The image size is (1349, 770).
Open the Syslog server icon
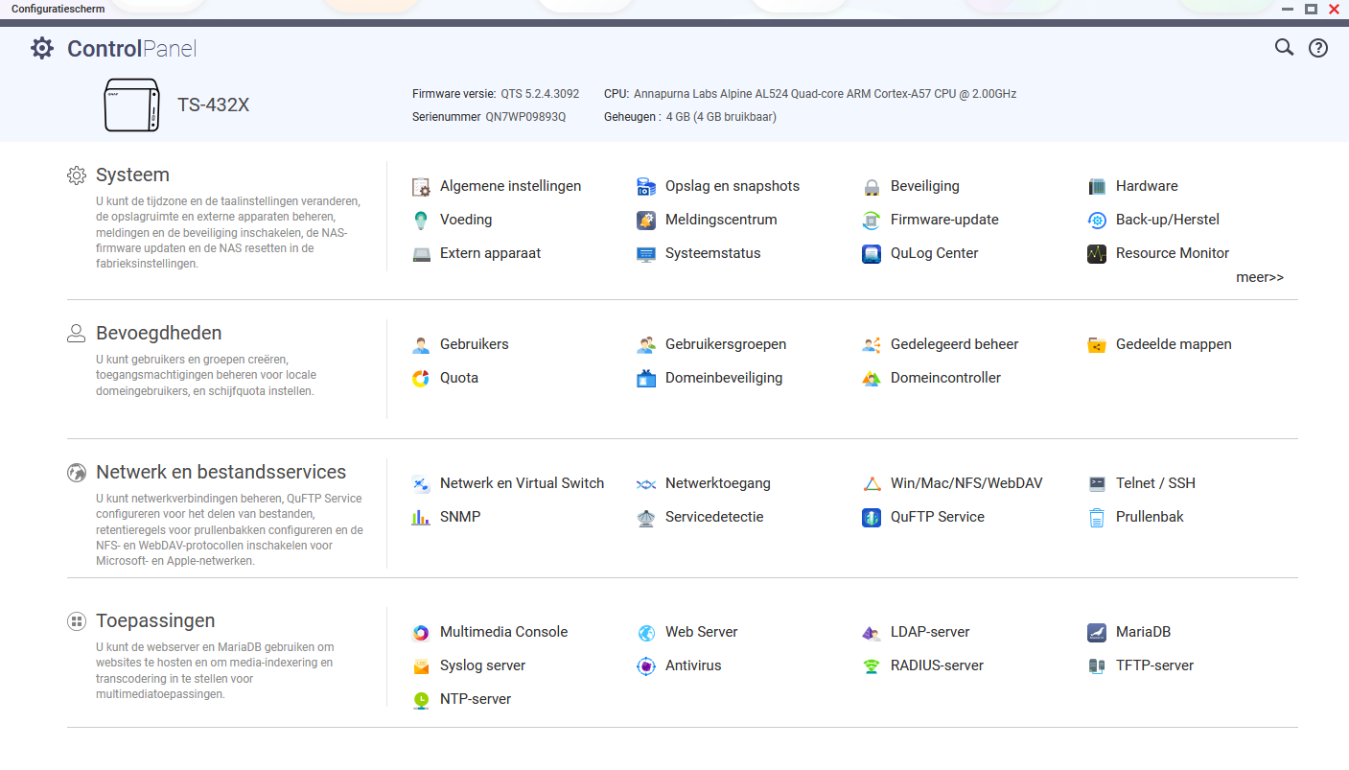(421, 665)
